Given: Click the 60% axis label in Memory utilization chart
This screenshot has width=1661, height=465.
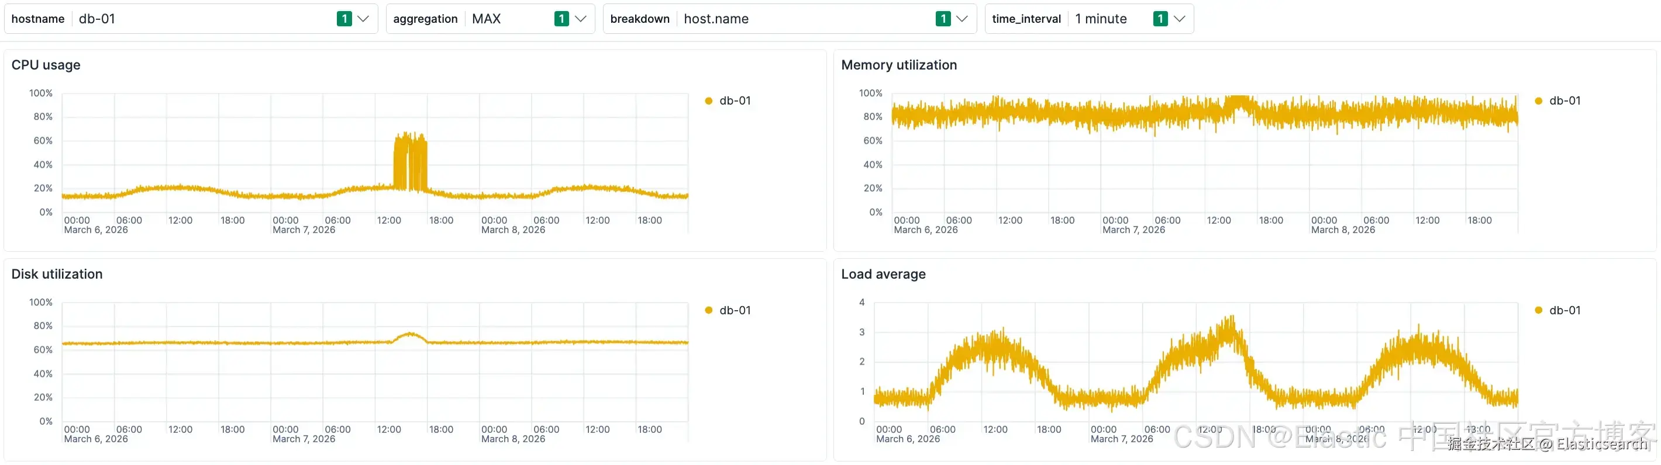Looking at the screenshot, I should [x=873, y=140].
